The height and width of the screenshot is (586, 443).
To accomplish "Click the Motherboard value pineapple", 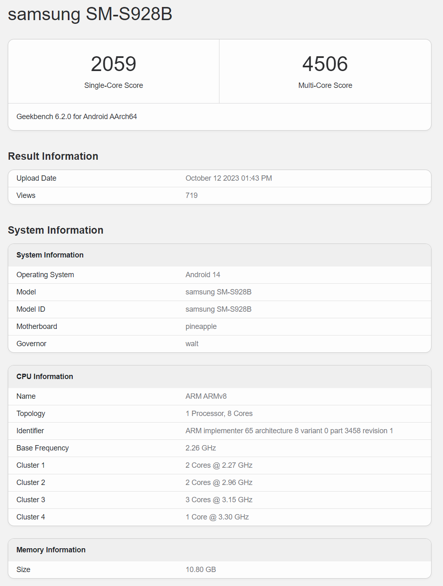I will pyautogui.click(x=201, y=326).
